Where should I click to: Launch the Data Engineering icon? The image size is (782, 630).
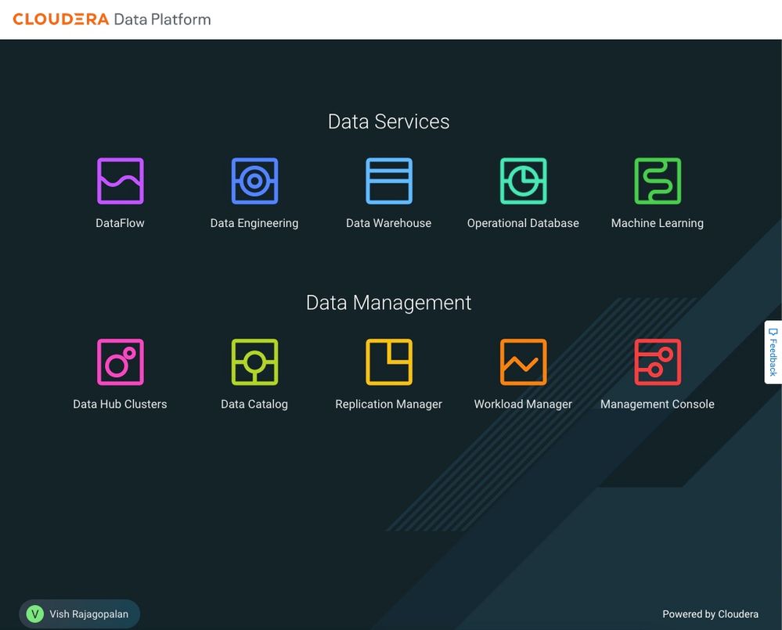(254, 181)
